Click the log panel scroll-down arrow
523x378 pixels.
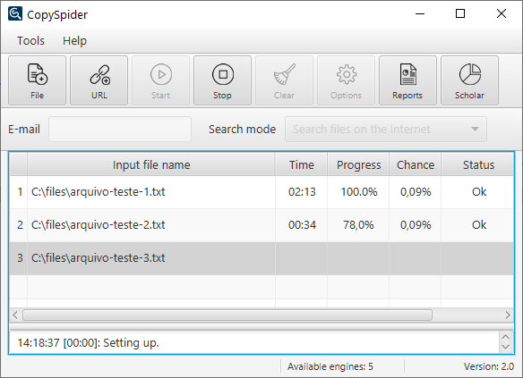pyautogui.click(x=506, y=347)
